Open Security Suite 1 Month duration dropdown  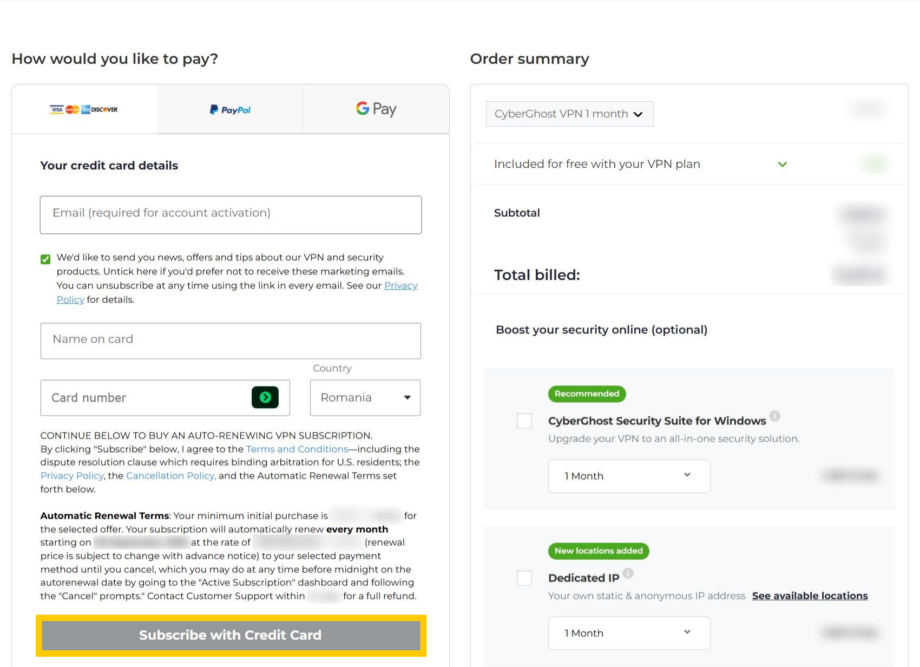tap(629, 476)
